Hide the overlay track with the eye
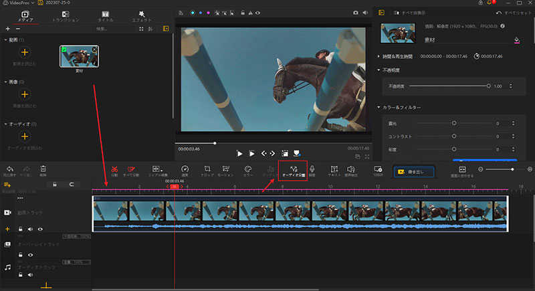This screenshot has height=291, width=535. pyautogui.click(x=30, y=255)
